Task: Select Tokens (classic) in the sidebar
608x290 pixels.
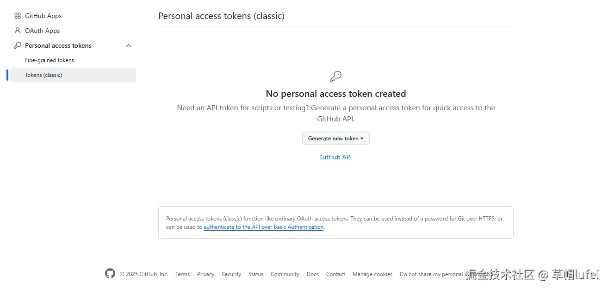Action: [x=43, y=75]
